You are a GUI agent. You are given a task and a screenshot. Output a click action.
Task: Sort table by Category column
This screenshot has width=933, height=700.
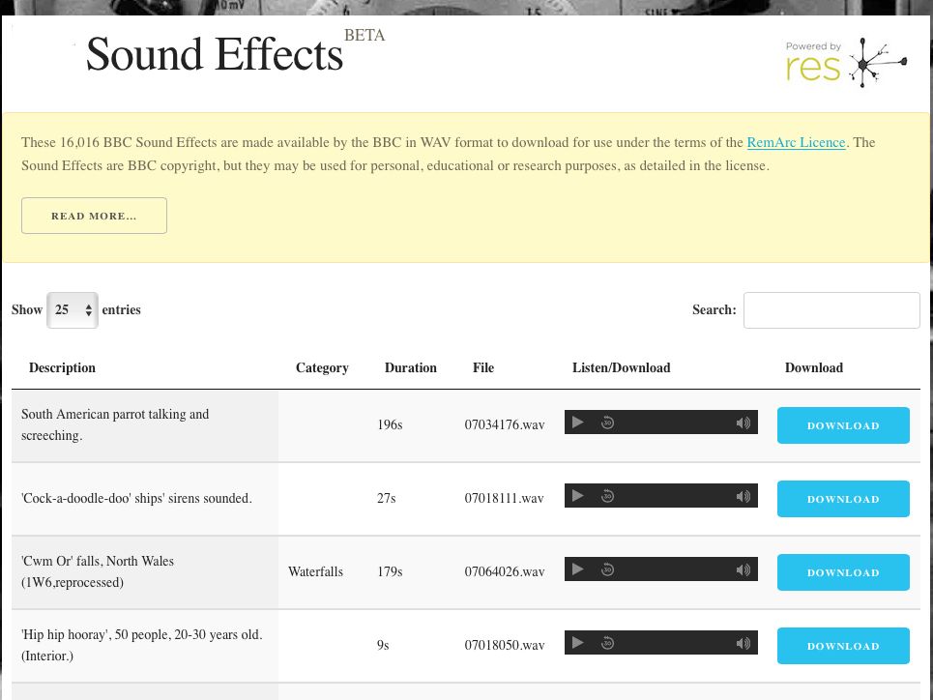[322, 368]
